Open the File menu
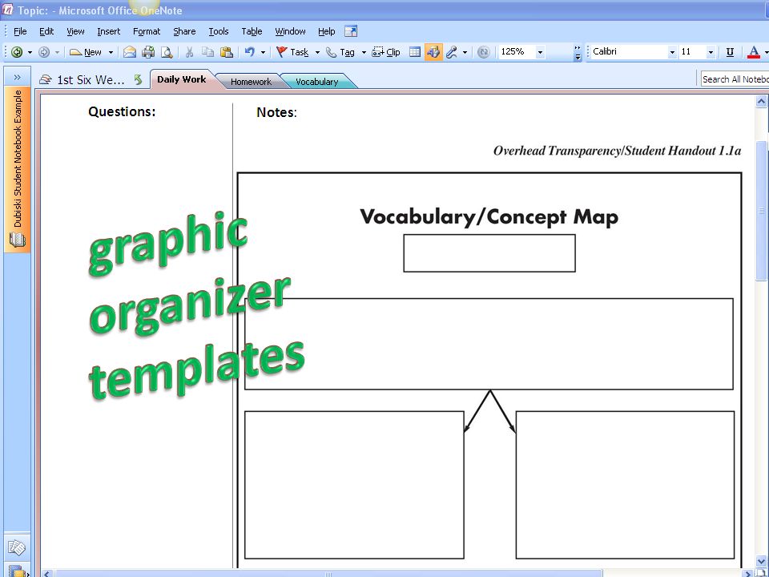Viewport: 769px width, 577px height. [20, 31]
